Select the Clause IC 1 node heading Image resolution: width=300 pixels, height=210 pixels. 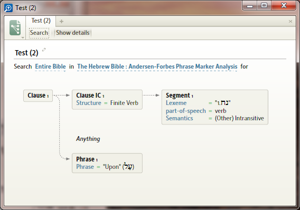click(x=90, y=95)
